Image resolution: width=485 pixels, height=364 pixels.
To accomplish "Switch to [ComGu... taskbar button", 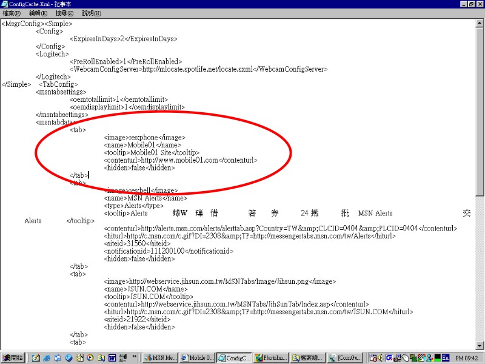I will tap(344, 358).
